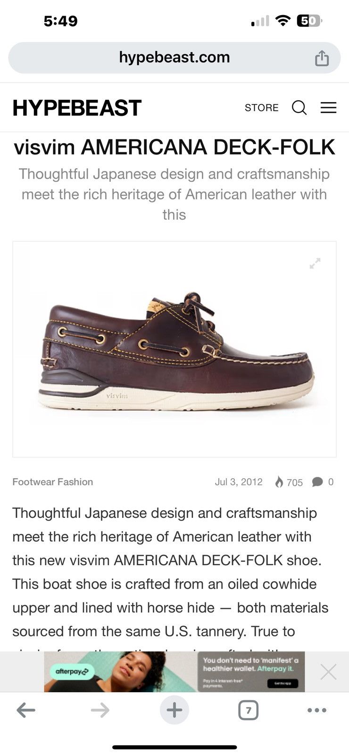The height and width of the screenshot is (756, 349).
Task: Close the Afterpay ad banner
Action: (328, 671)
